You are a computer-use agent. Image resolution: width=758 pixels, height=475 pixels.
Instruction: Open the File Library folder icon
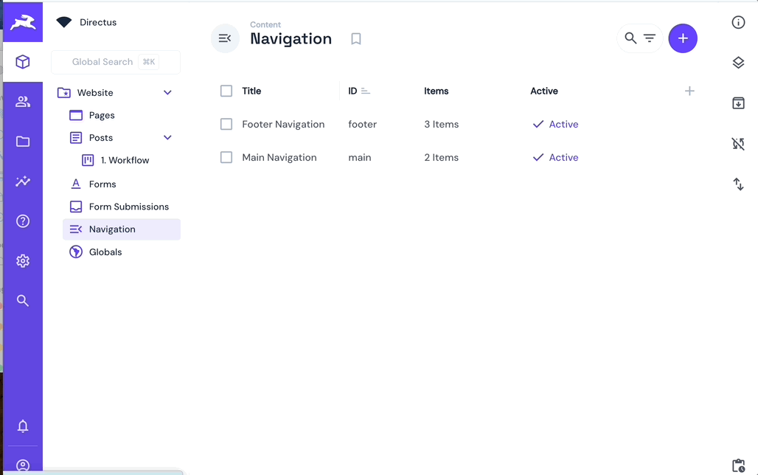click(22, 142)
